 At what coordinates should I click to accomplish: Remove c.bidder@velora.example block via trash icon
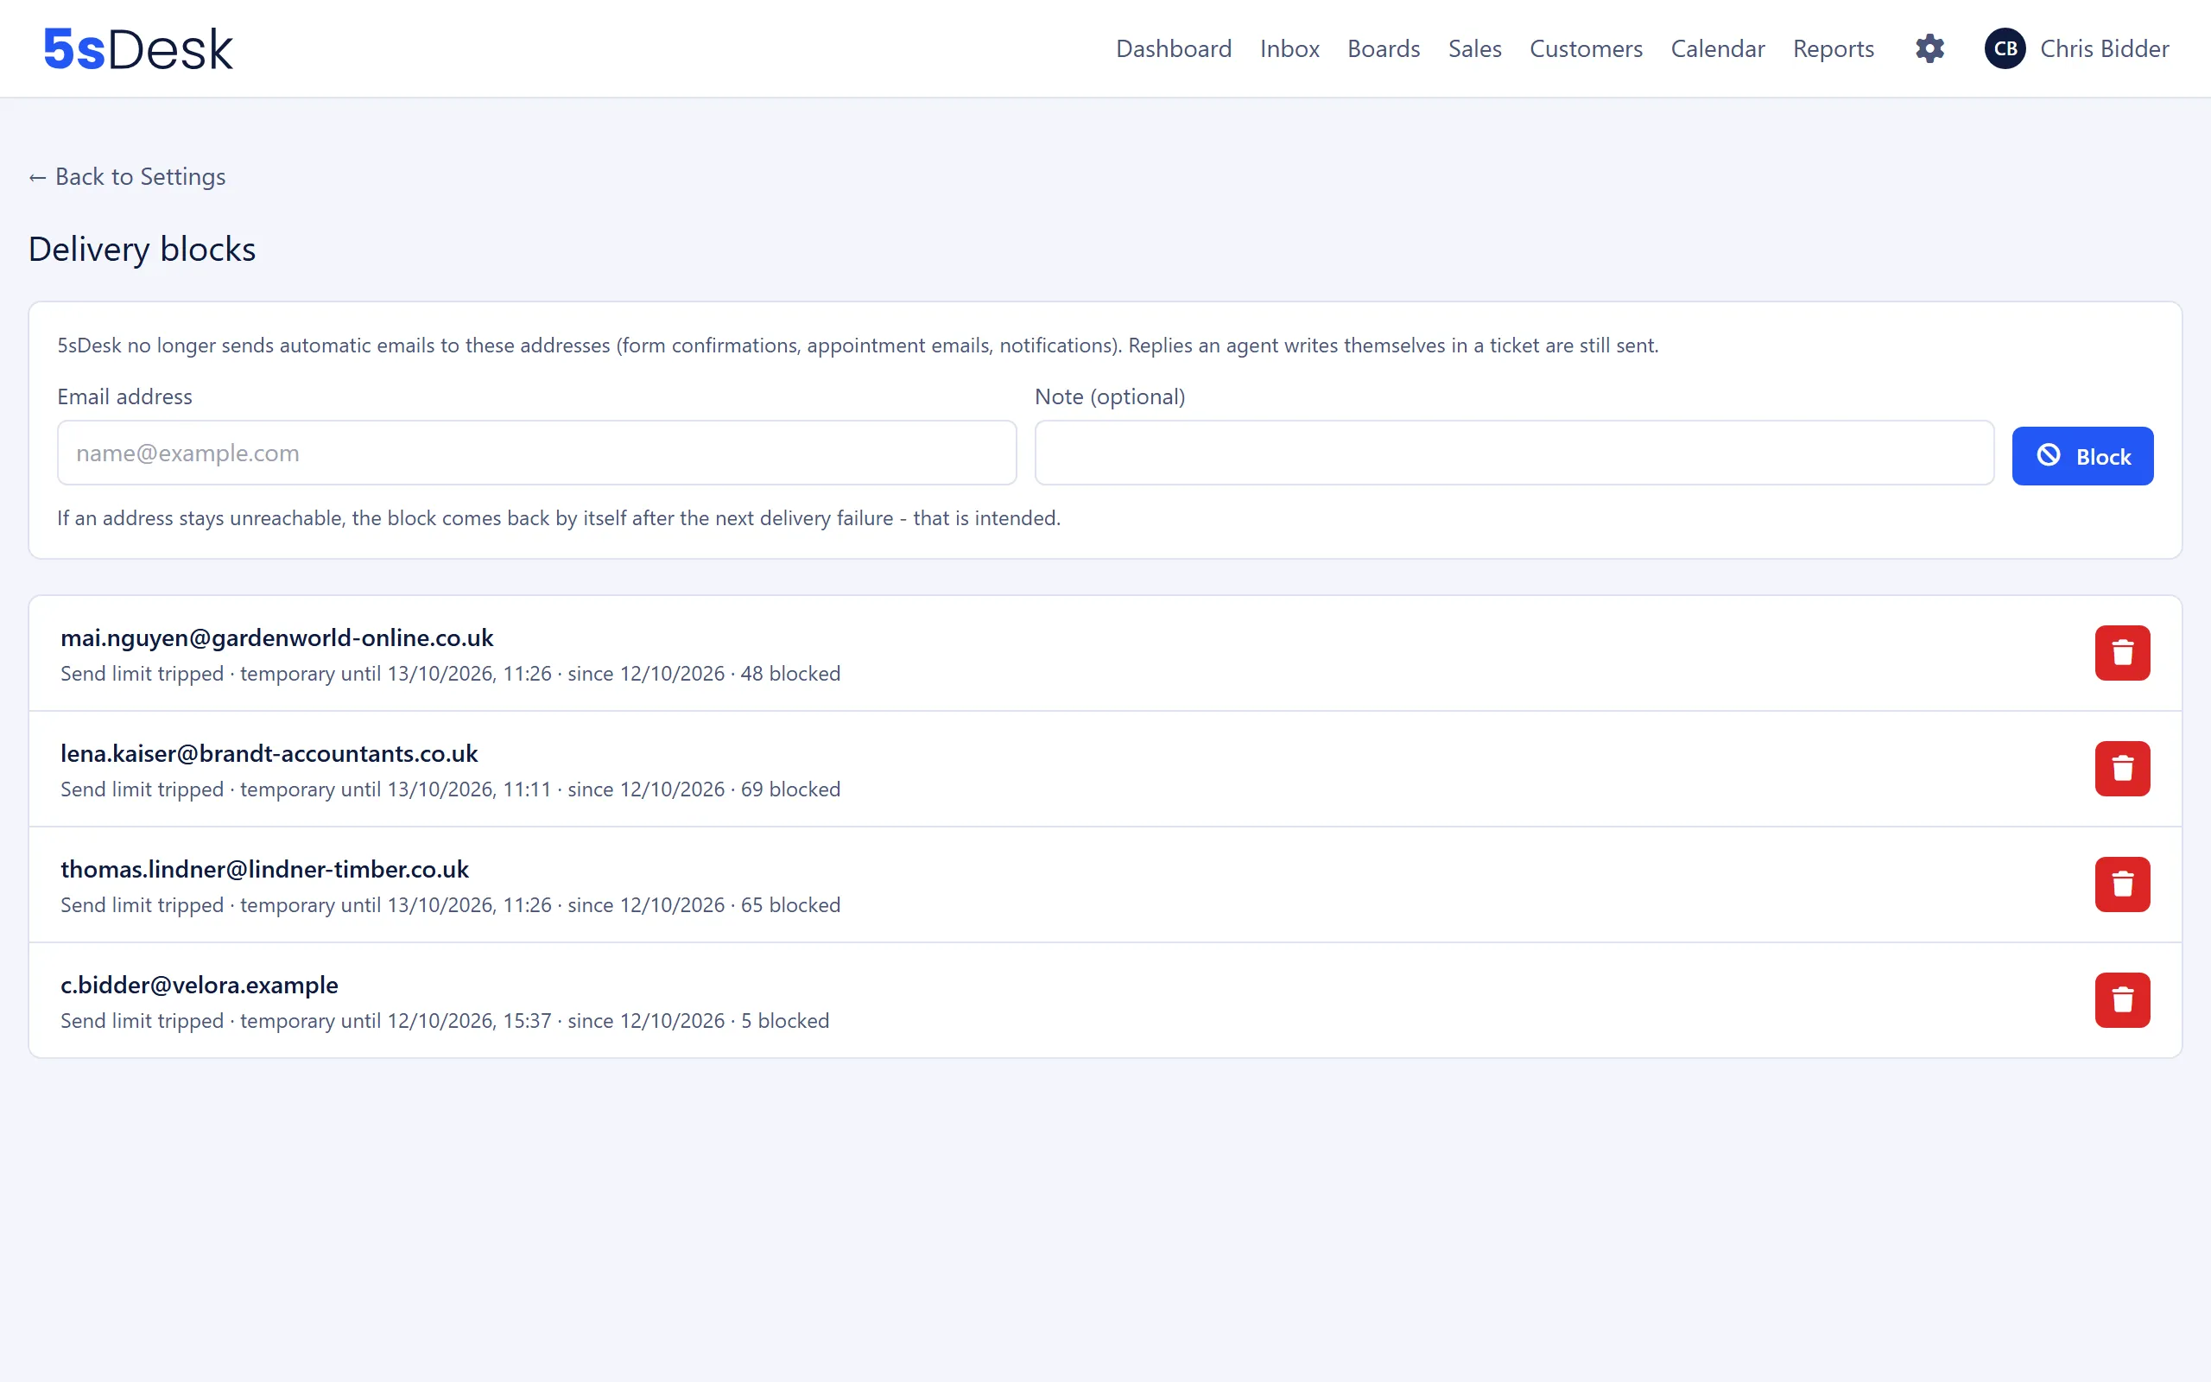pos(2122,1000)
